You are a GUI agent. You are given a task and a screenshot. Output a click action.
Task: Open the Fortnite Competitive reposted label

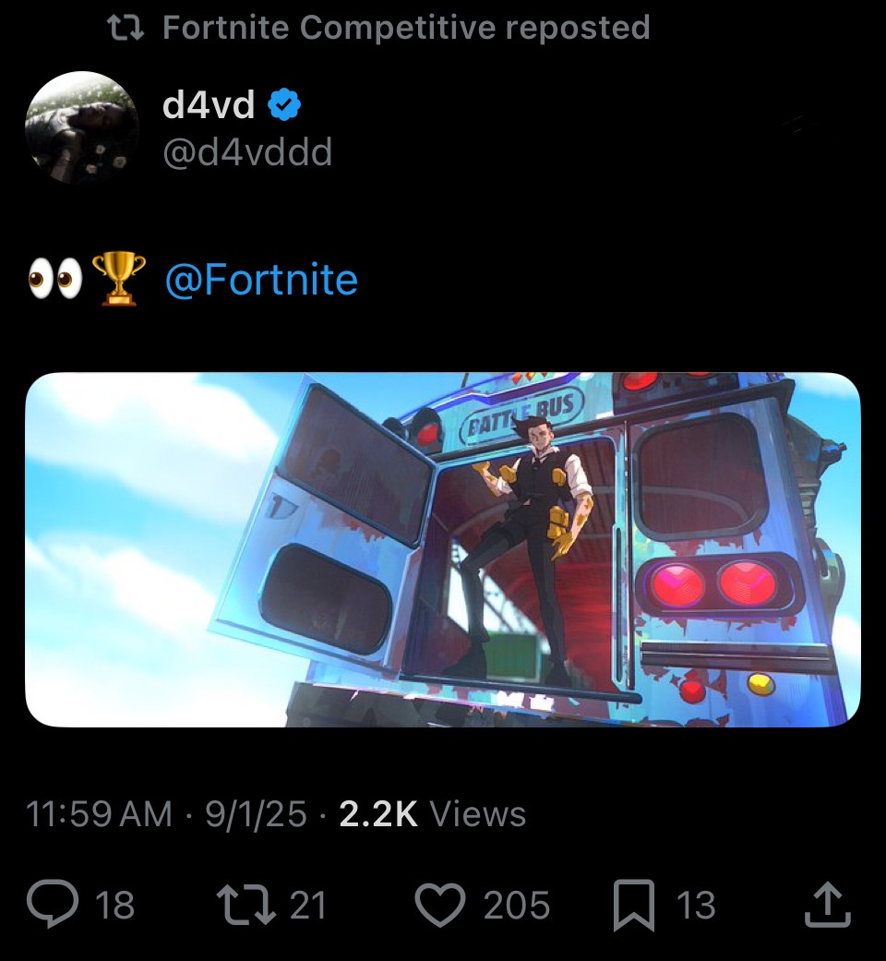pos(406,28)
